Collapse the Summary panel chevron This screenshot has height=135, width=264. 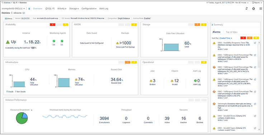212,25
